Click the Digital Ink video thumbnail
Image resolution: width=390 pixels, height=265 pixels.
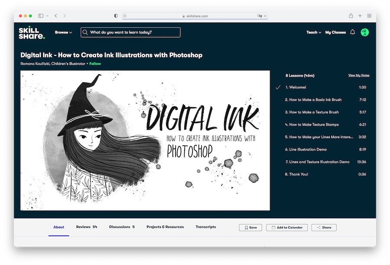(x=145, y=140)
